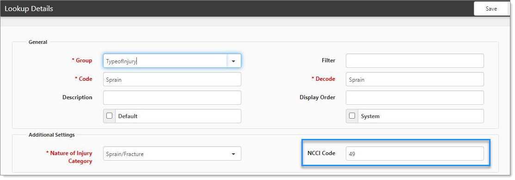Viewport: 515px width, 180px height.
Task: Select the Code field containing Sprain
Action: [x=172, y=79]
